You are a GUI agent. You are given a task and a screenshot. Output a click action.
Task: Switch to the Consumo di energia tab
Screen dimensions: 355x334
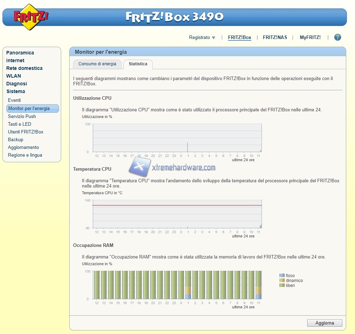(97, 64)
